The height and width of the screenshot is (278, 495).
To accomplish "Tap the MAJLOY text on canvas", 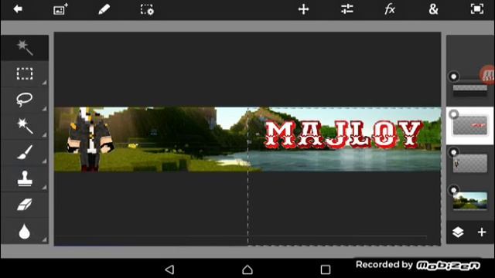I will [343, 134].
